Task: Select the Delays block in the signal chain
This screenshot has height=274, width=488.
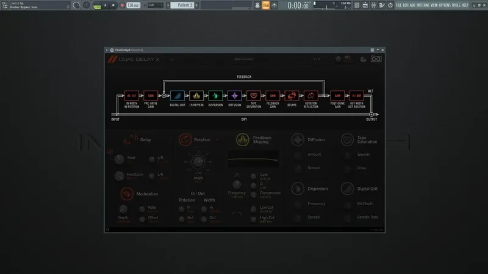Action: click(x=292, y=96)
